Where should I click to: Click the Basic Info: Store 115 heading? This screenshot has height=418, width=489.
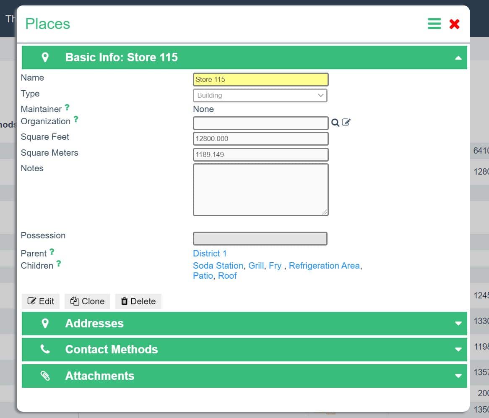122,57
